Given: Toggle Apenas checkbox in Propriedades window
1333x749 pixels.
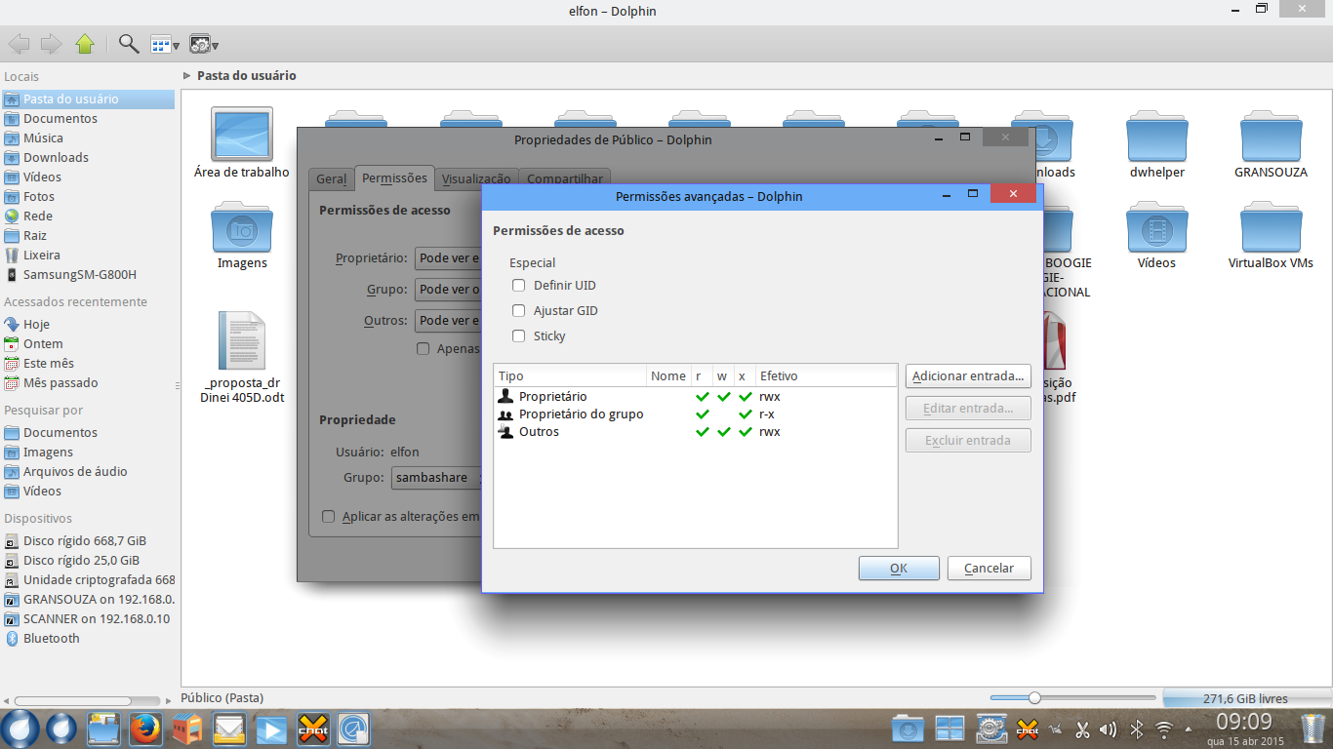Looking at the screenshot, I should (424, 348).
